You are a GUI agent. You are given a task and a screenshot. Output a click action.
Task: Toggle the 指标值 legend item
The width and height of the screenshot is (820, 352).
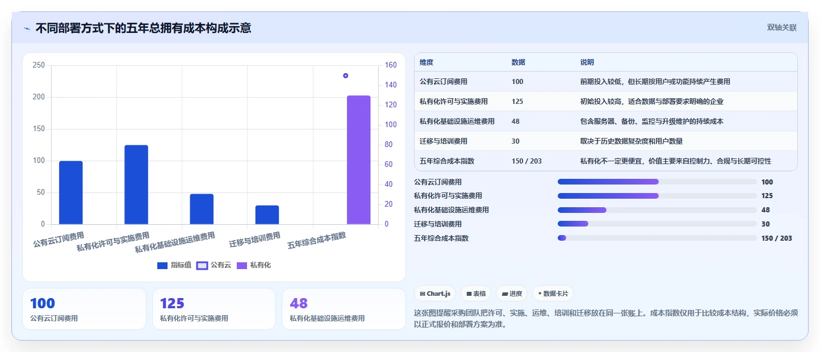pyautogui.click(x=174, y=265)
